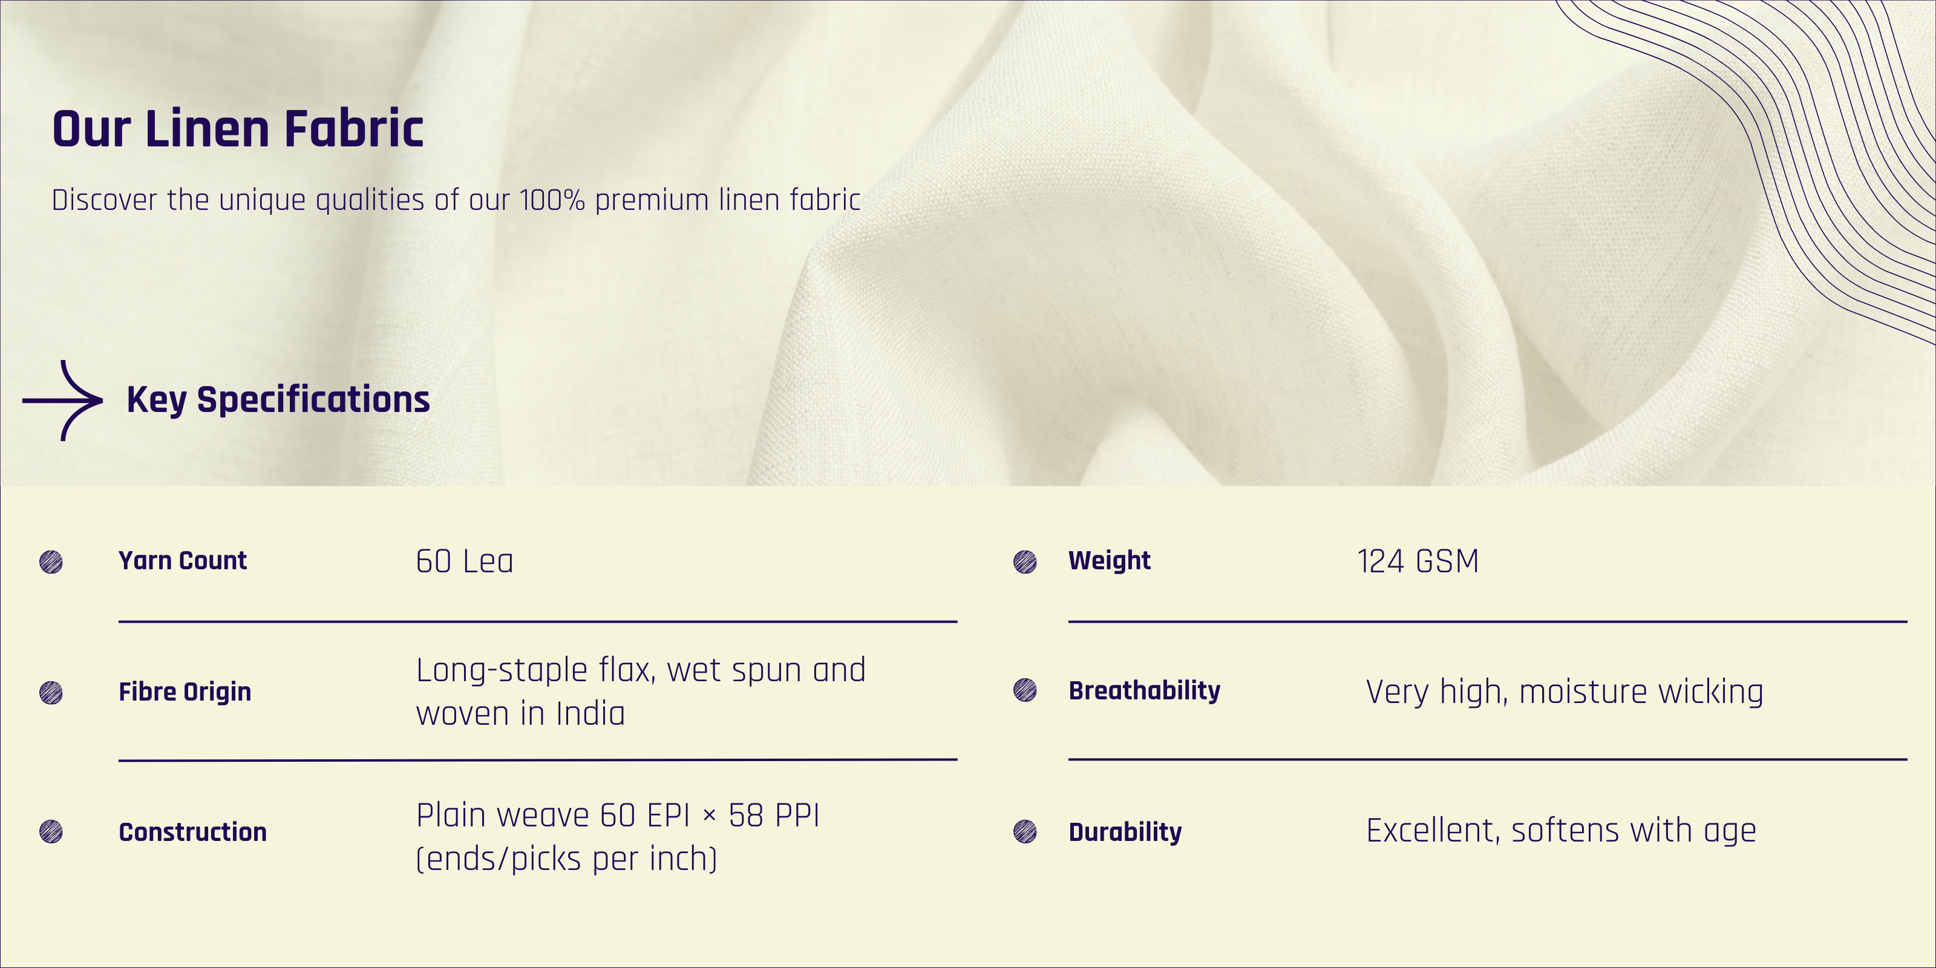This screenshot has width=1936, height=968.
Task: Click the Breathability label
Action: point(1144,690)
